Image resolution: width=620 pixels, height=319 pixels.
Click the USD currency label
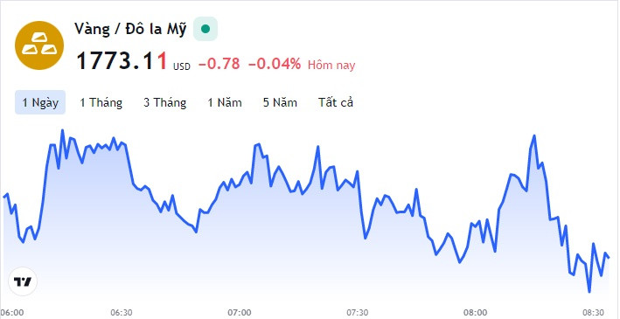(x=182, y=66)
